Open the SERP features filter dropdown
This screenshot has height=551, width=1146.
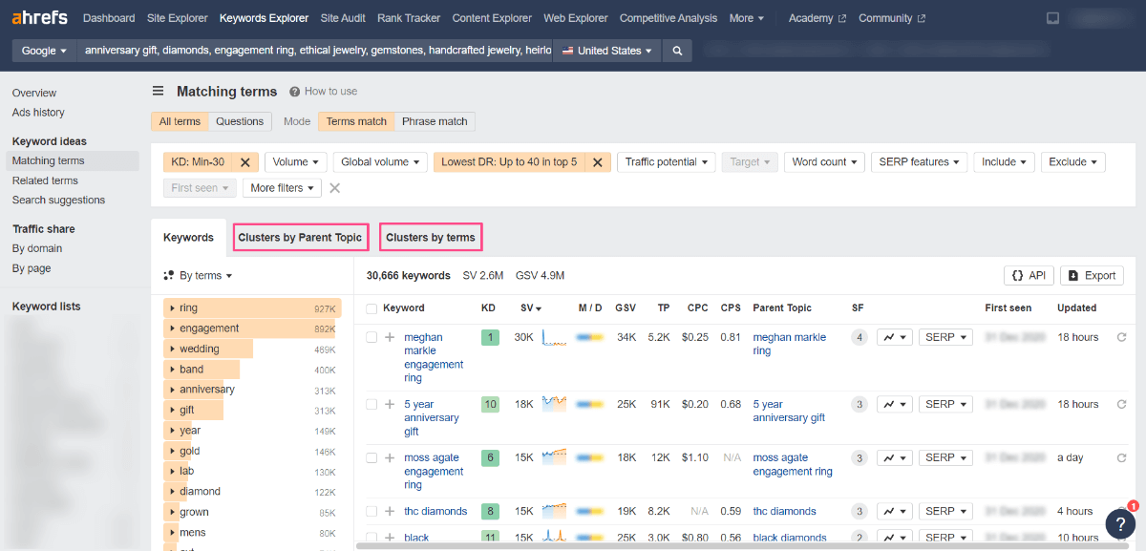point(920,162)
